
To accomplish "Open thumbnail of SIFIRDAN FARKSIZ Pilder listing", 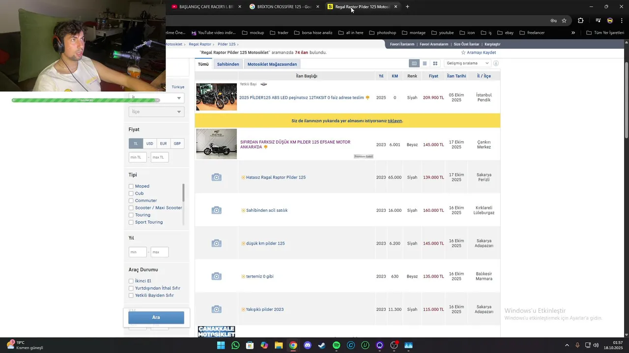I will [x=216, y=144].
